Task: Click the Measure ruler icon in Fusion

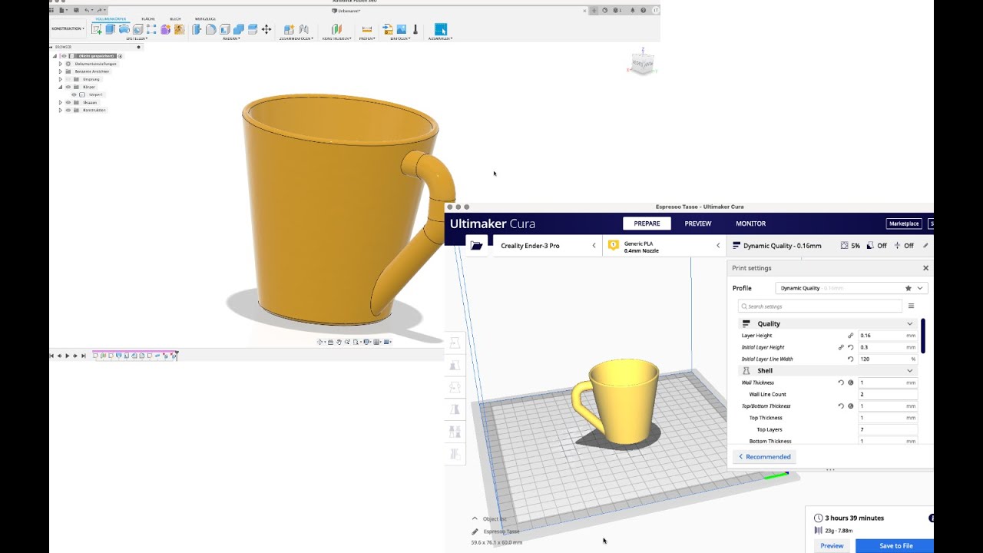Action: 367,29
